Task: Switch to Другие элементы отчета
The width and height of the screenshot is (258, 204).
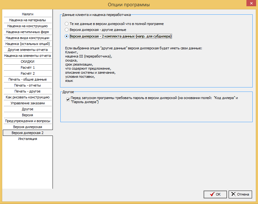Action: tap(28, 50)
